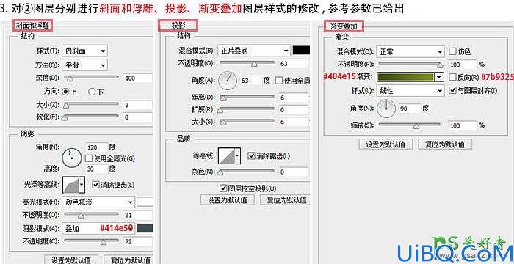Toggle the 使用全局 checkbox in 投影 panel
Viewport: 514px width, 264px height.
point(279,80)
